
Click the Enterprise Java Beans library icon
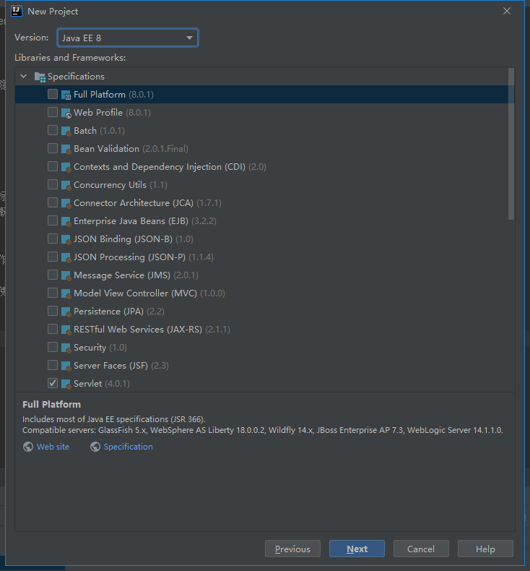coord(66,221)
